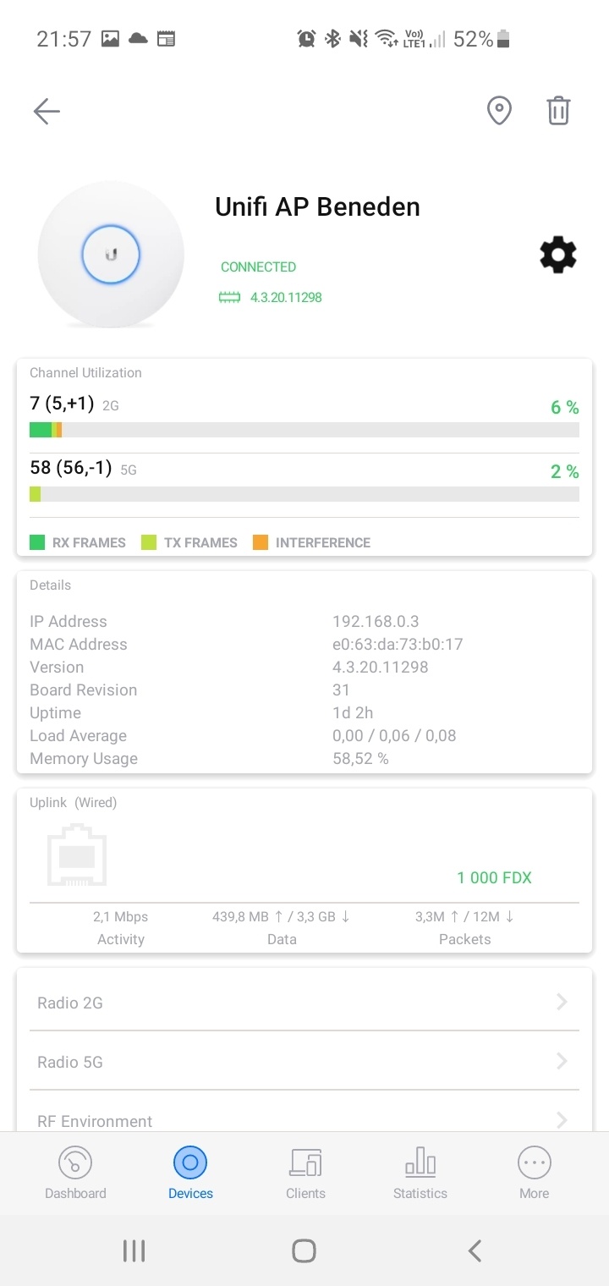
Task: Open the RF Environment row
Action: [304, 1120]
